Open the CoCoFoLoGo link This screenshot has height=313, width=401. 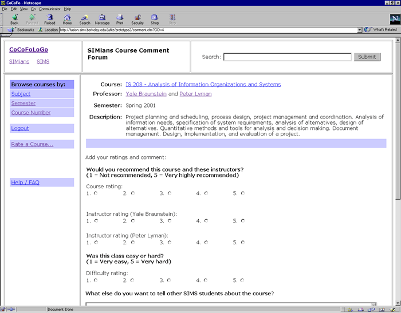29,50
